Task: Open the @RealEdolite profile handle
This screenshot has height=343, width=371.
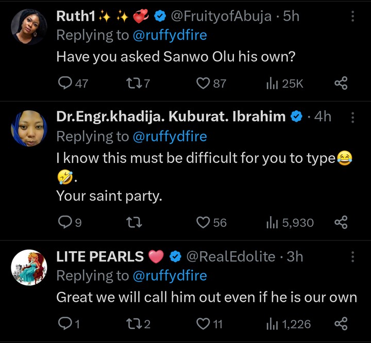Action: click(230, 256)
